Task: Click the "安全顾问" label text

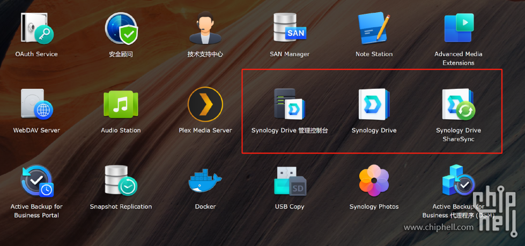Action: coord(121,54)
